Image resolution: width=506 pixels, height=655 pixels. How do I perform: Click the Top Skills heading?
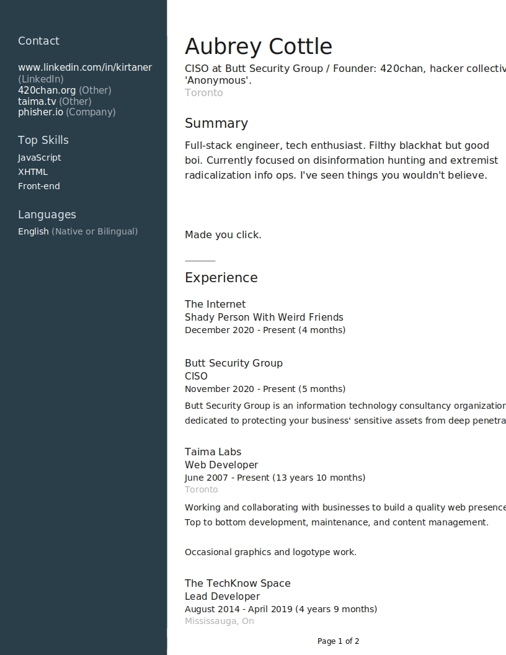[43, 140]
